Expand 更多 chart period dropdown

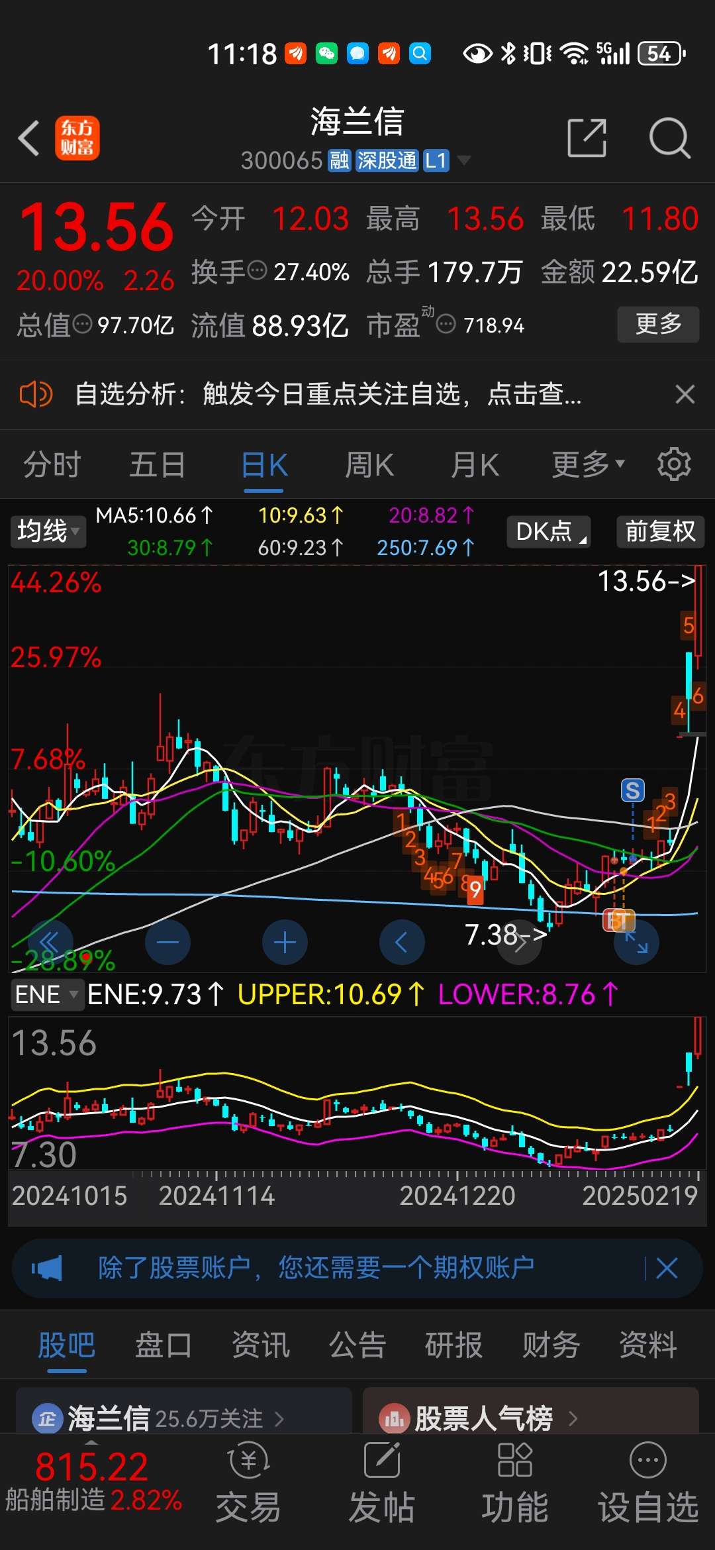tap(589, 464)
